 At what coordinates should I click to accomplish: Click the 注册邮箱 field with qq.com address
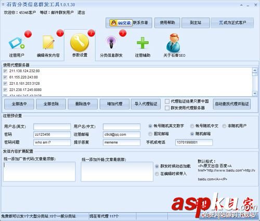tap(122, 135)
